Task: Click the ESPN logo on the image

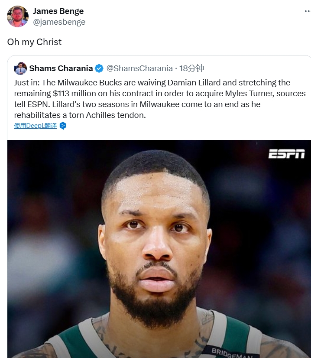Action: [287, 154]
